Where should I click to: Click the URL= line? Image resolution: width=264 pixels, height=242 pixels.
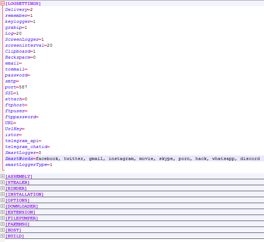coord(11,123)
